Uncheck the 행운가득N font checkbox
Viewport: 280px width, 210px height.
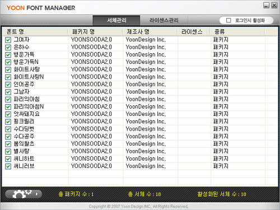8,62
